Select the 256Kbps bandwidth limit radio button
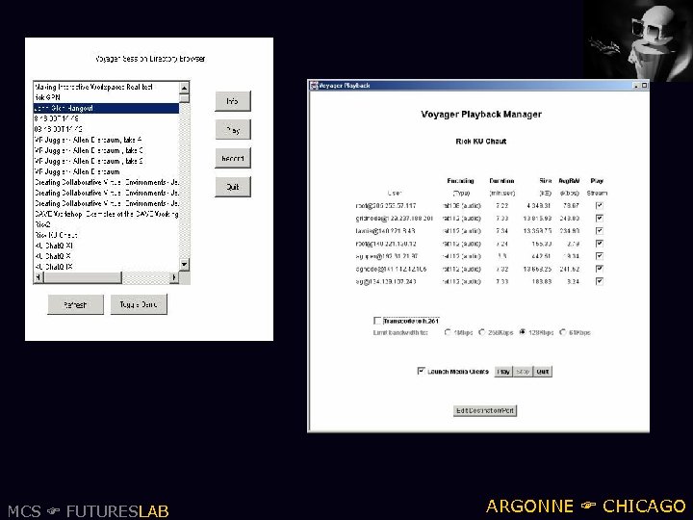 481,332
